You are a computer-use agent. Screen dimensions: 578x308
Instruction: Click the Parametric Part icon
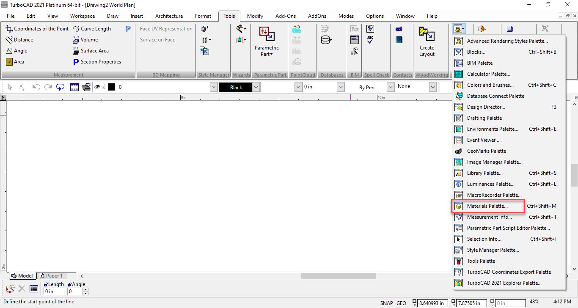(267, 34)
